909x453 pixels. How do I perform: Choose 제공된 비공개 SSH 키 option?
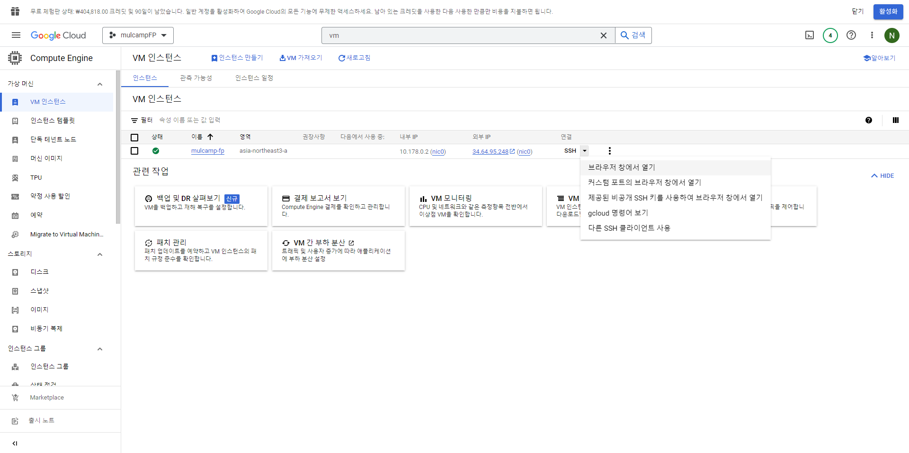[x=676, y=198]
